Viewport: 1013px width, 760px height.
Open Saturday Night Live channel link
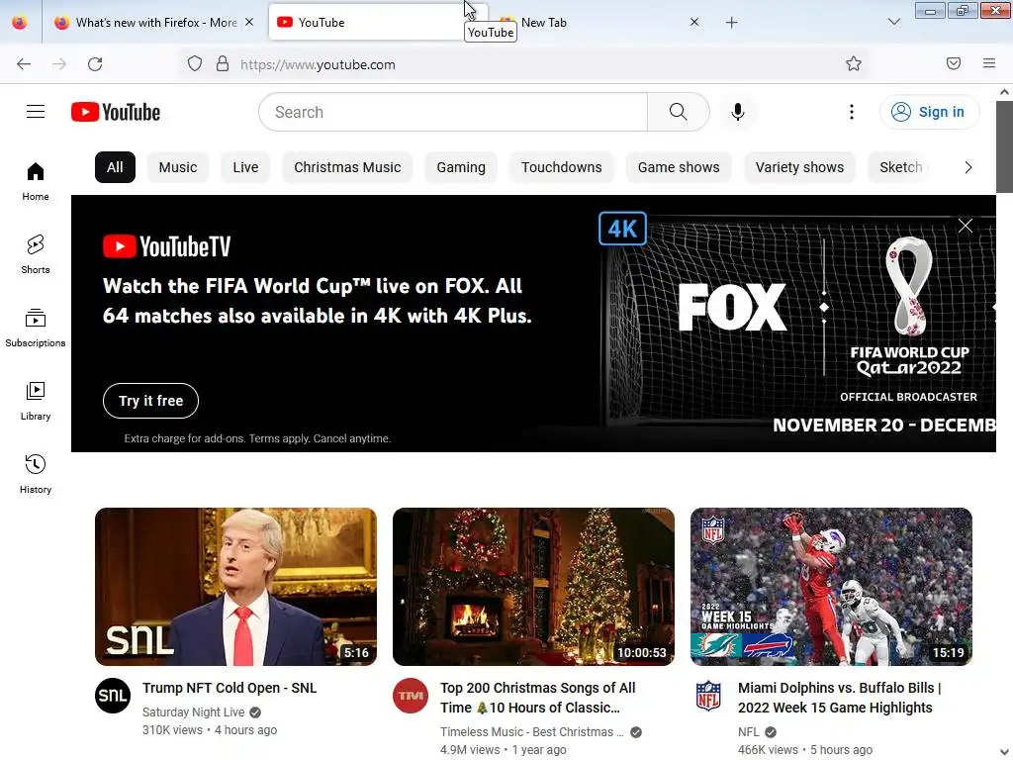coord(193,712)
